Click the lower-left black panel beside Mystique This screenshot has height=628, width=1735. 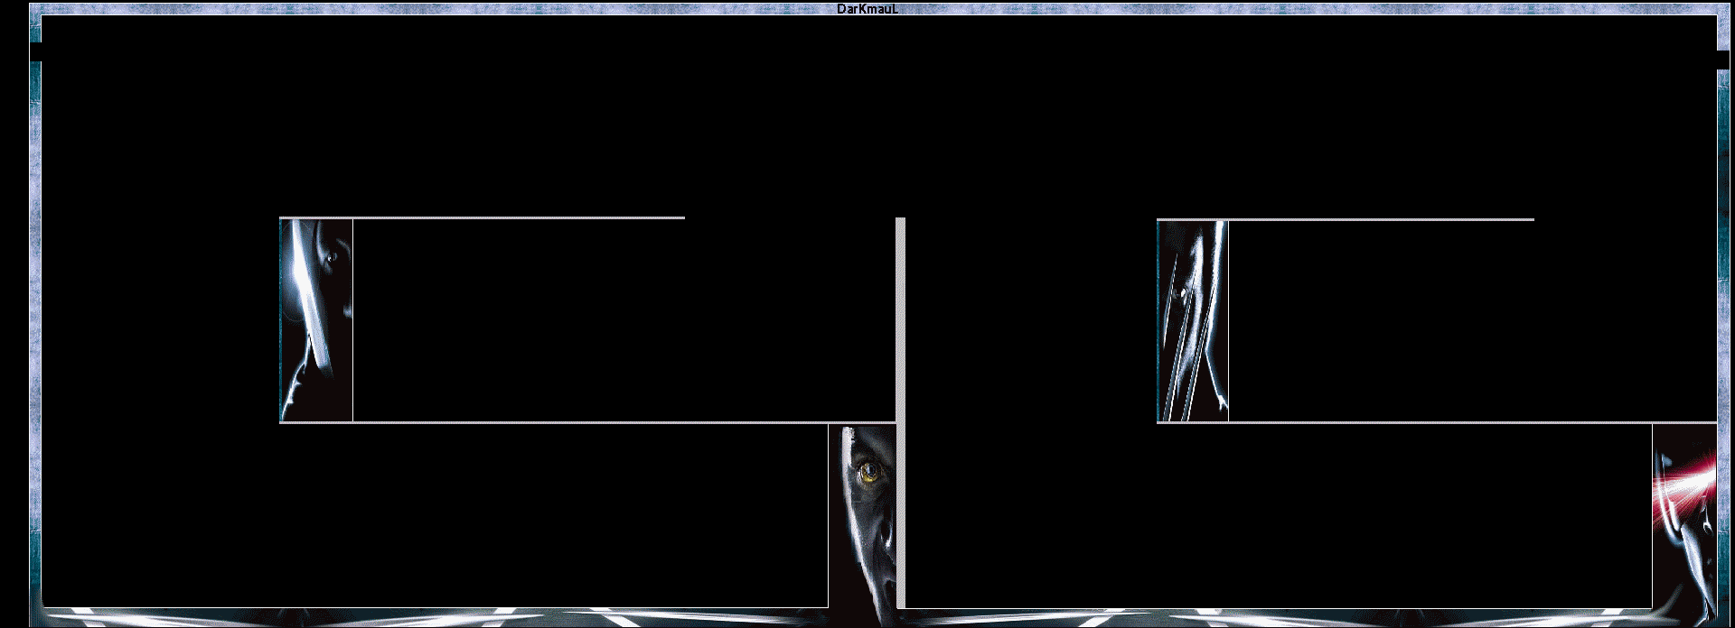pyautogui.click(x=434, y=516)
